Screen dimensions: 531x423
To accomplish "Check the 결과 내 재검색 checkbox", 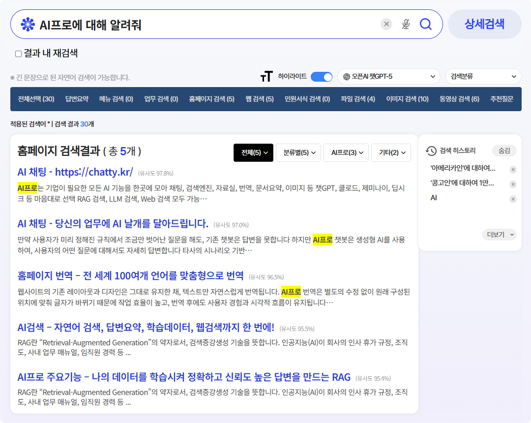I will click(19, 54).
